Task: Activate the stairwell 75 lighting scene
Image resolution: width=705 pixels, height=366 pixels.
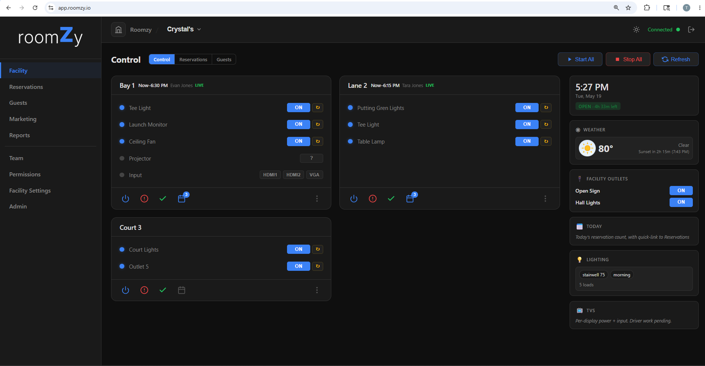Action: pyautogui.click(x=593, y=275)
